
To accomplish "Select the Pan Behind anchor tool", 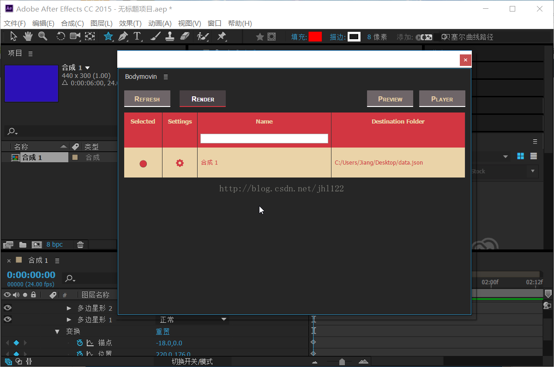I will 90,36.
